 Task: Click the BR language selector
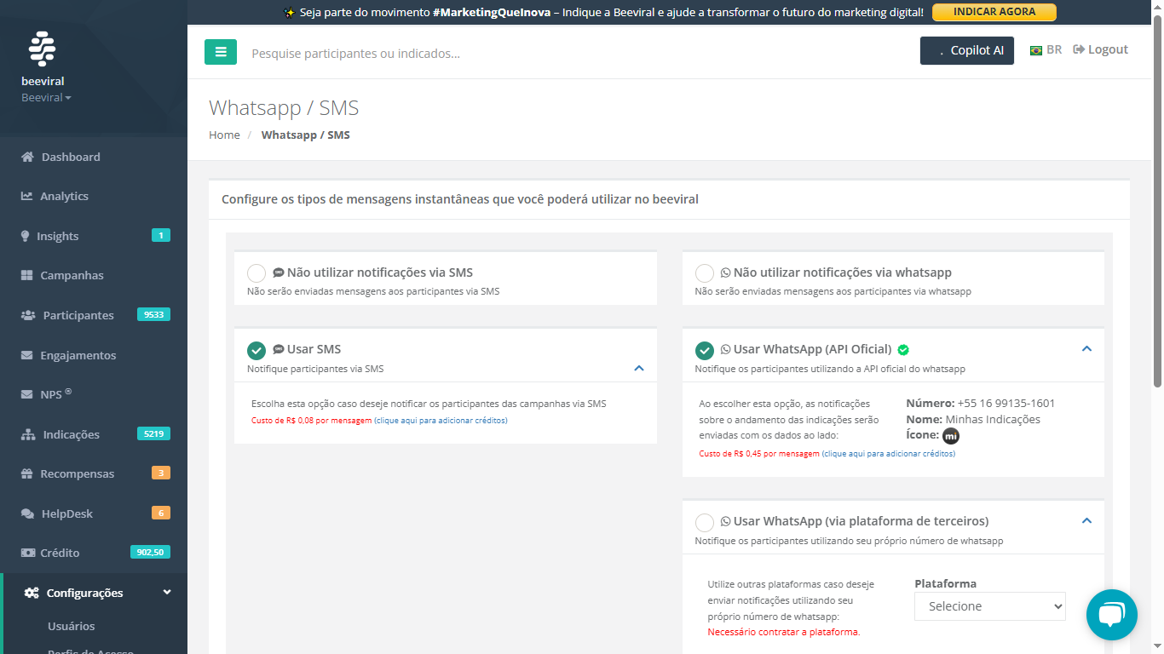tap(1046, 49)
